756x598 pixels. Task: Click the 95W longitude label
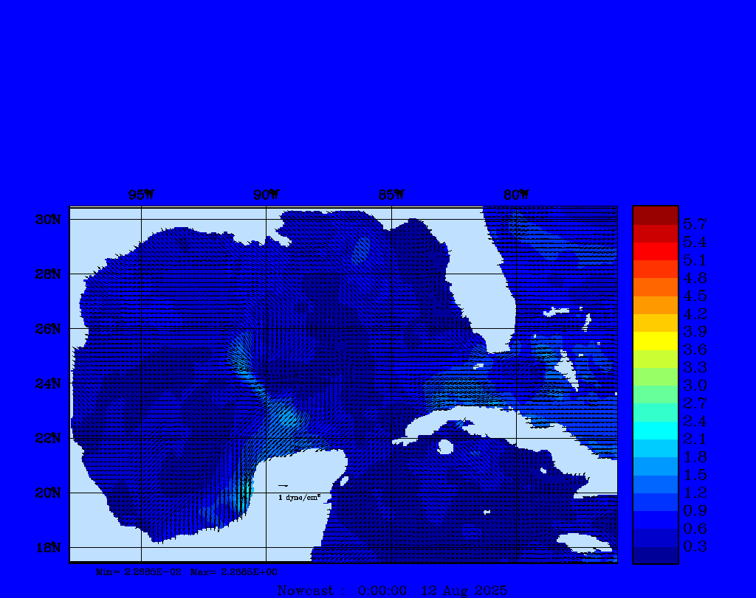tap(141, 195)
